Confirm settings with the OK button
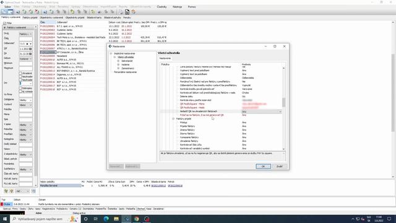This screenshot has width=396, height=223. pos(263,167)
